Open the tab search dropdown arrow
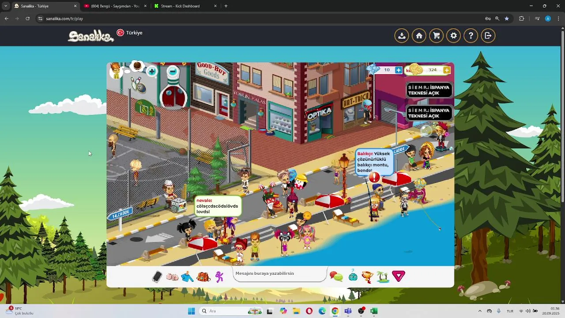 click(5, 6)
